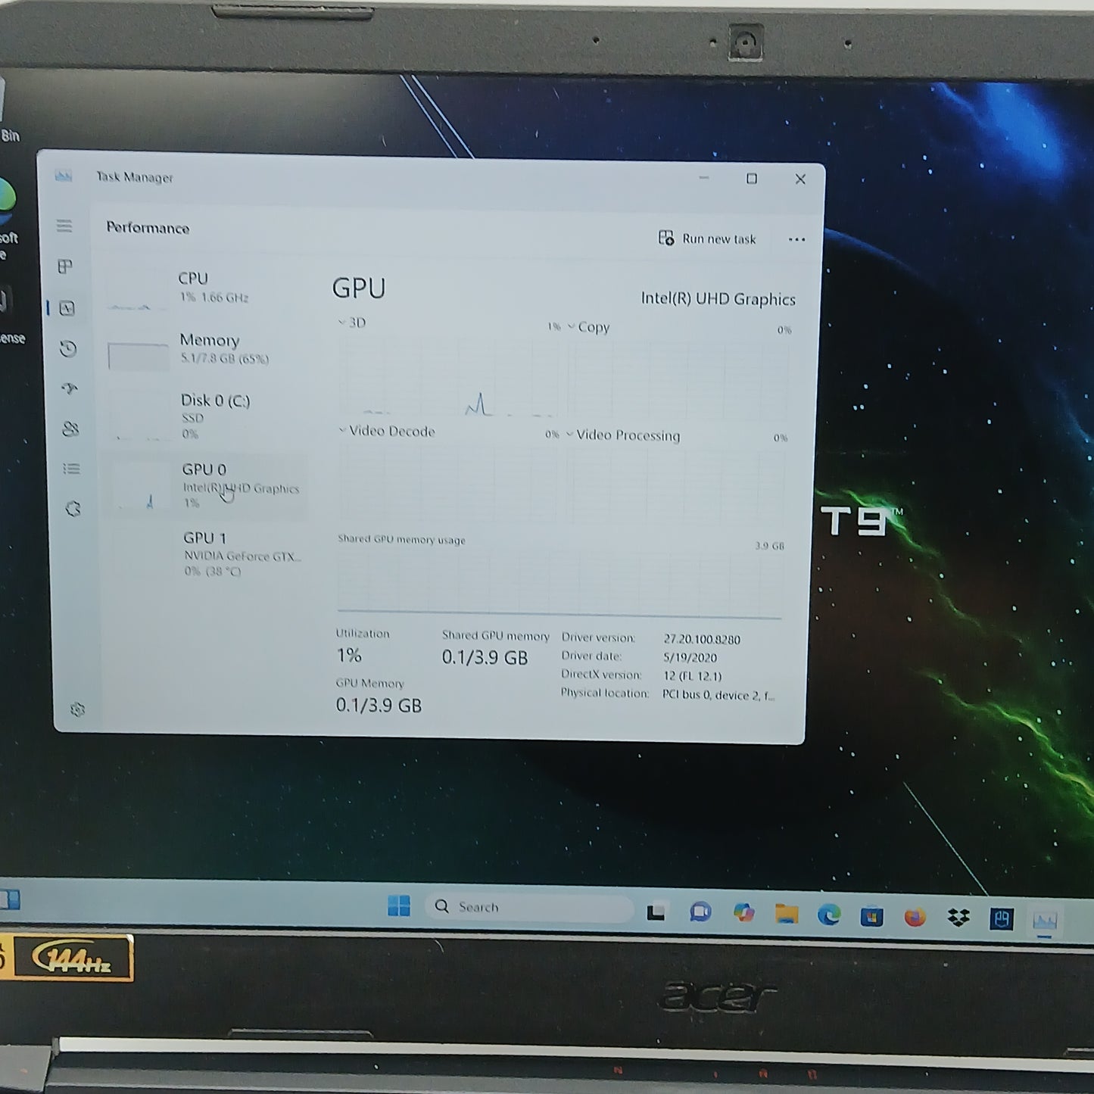The image size is (1094, 1094).
Task: Open the Task Manager navigation hamburger menu
Action: click(x=64, y=226)
